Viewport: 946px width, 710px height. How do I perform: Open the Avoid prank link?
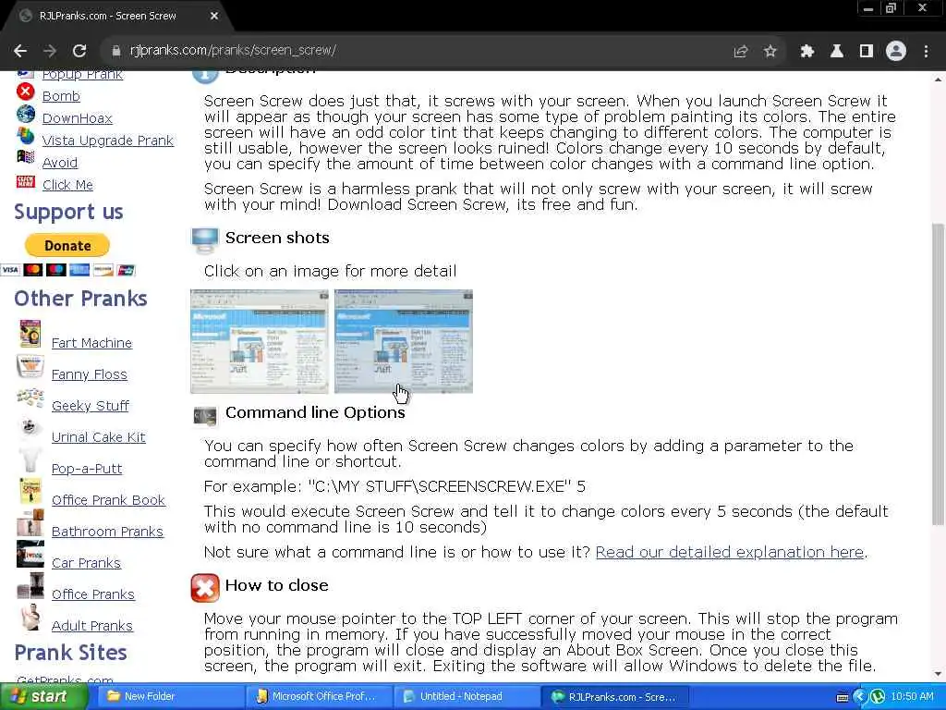pos(60,163)
